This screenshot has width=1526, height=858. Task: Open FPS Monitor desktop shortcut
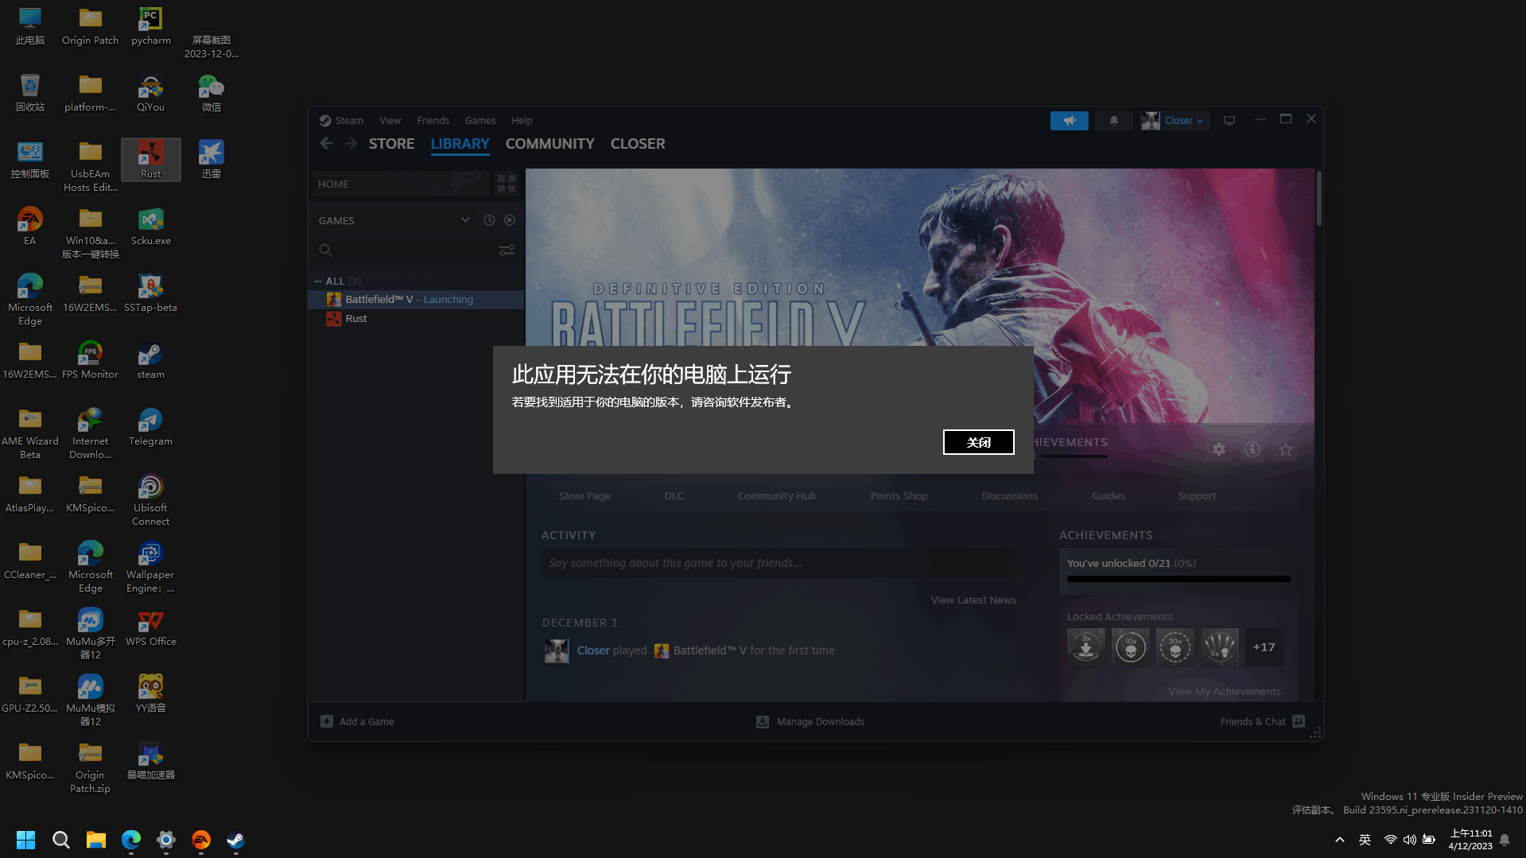90,360
